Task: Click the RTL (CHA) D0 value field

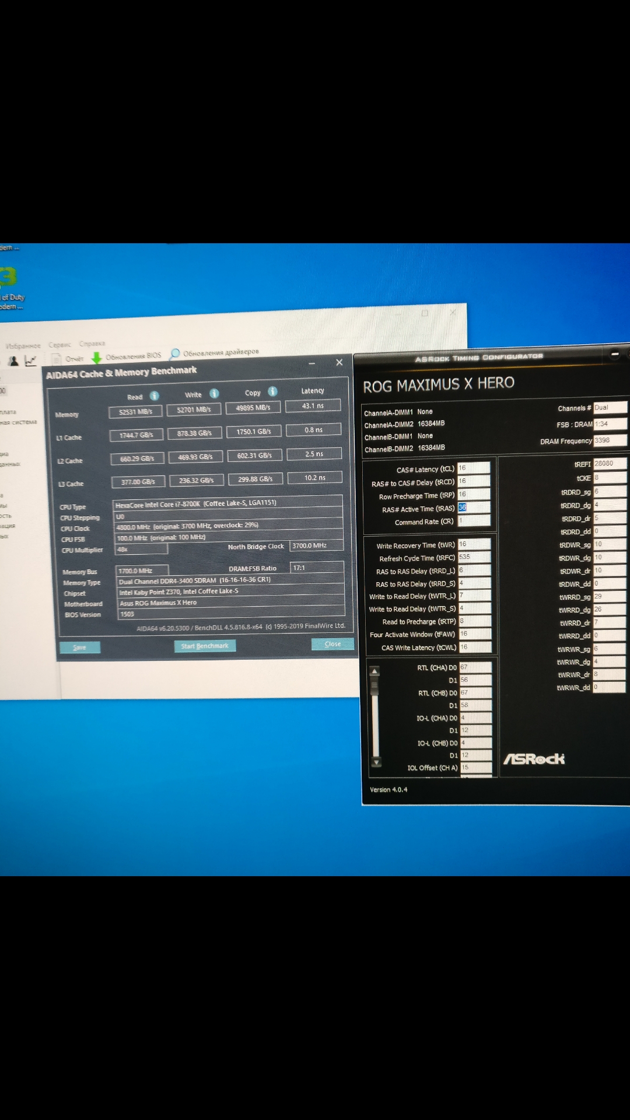Action: [x=475, y=667]
